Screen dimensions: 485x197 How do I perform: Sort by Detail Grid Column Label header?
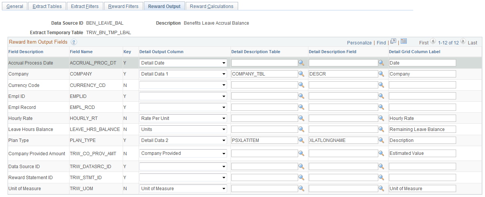[x=415, y=52]
